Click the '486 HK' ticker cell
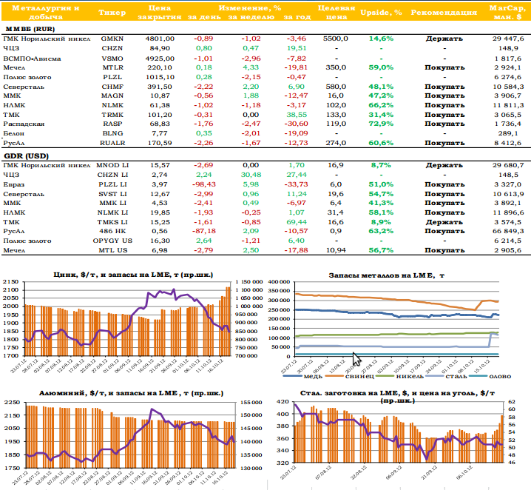531x493 pixels. [112, 231]
